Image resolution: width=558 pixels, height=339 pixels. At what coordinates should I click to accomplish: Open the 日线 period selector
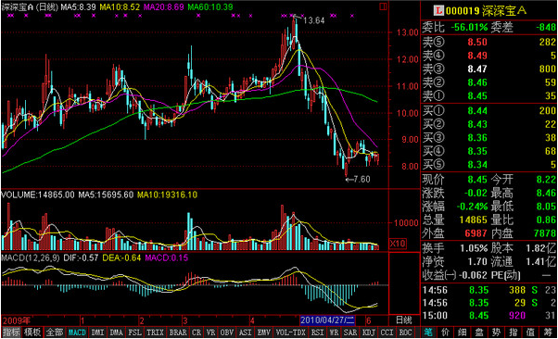404,320
